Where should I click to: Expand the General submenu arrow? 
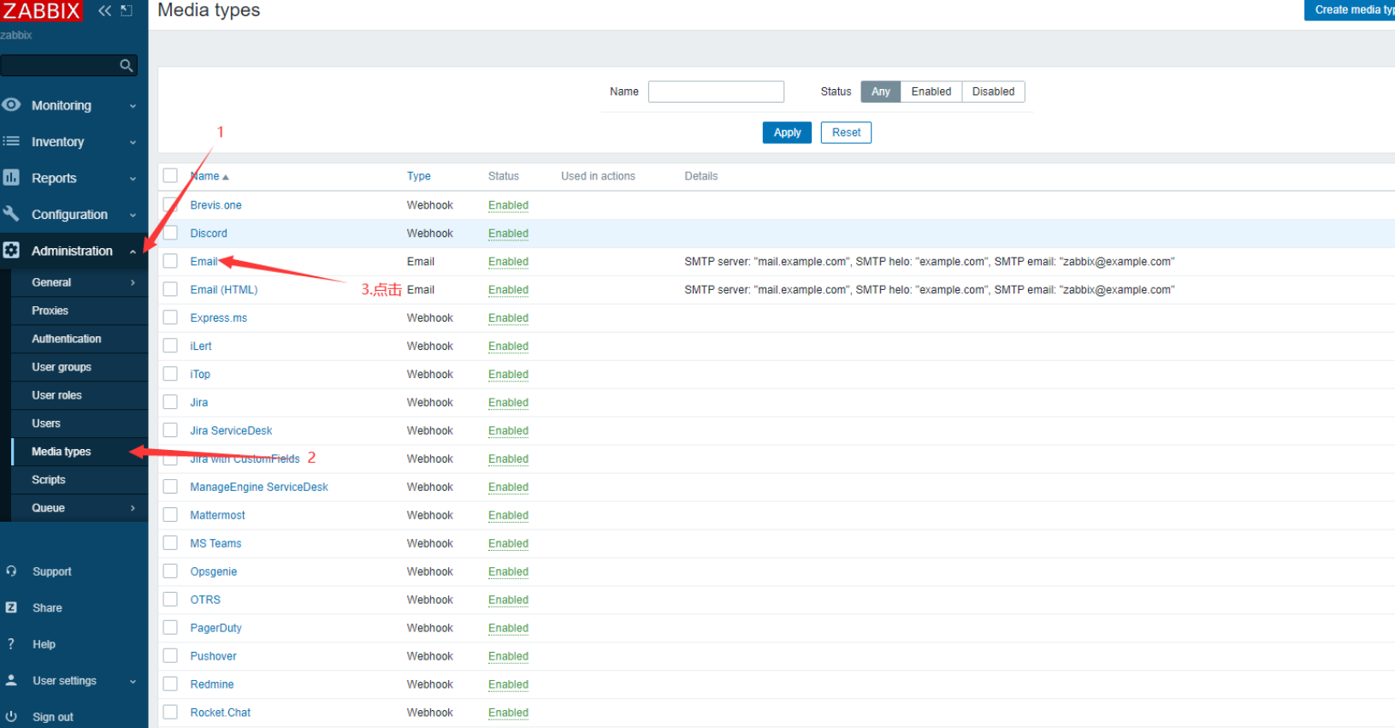(x=133, y=282)
